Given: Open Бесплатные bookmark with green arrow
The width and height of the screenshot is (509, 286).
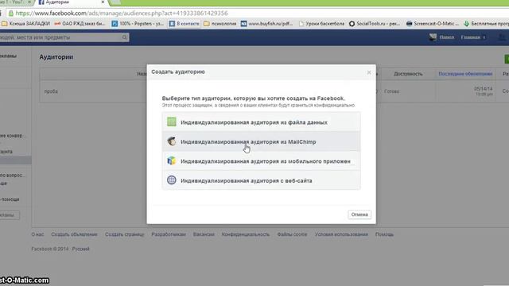Looking at the screenshot, I should (486, 24).
